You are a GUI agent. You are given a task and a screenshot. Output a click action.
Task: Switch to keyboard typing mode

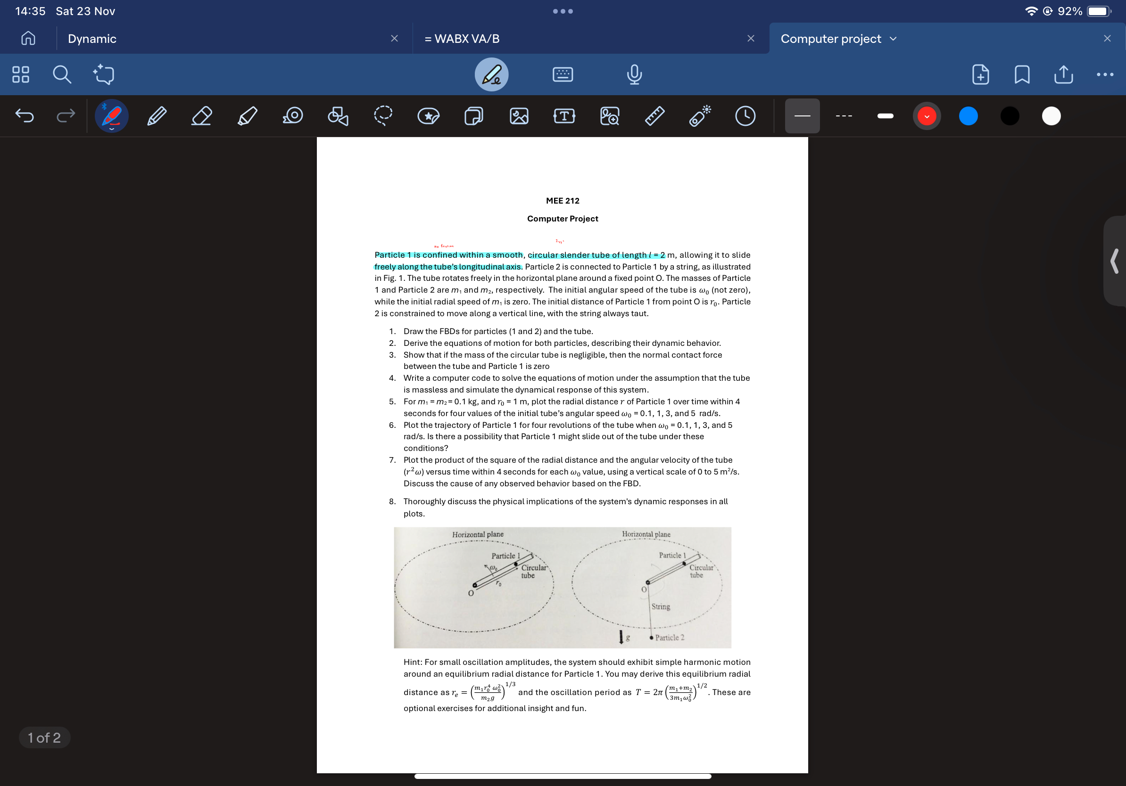[x=563, y=74]
